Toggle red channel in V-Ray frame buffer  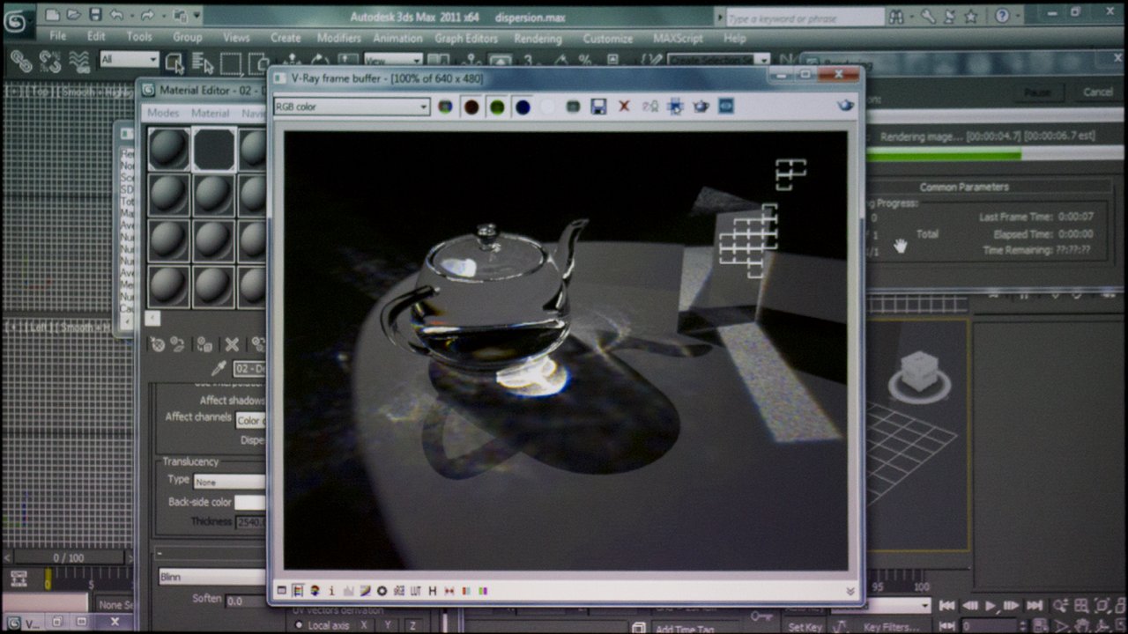(x=471, y=107)
